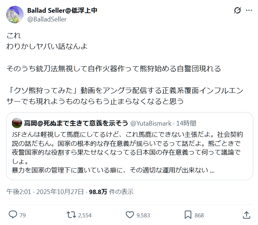Repost this tweet via retweet icon
Image resolution: width=258 pixels, height=225 pixels.
point(71,215)
